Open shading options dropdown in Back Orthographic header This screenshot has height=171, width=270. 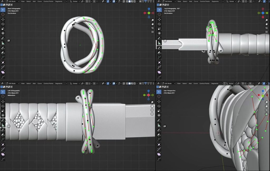137,1
